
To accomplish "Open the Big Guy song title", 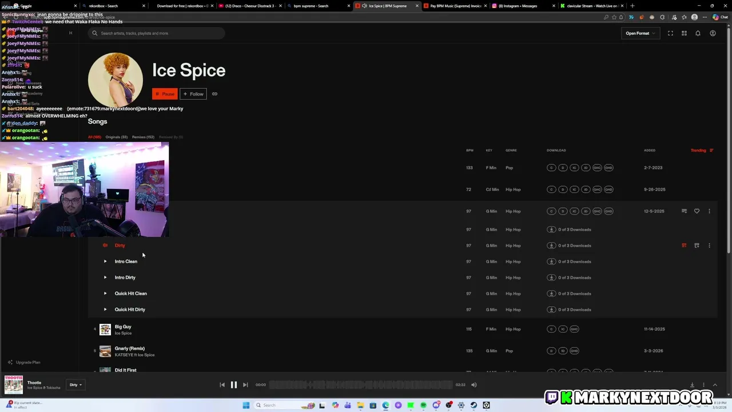I will [123, 327].
